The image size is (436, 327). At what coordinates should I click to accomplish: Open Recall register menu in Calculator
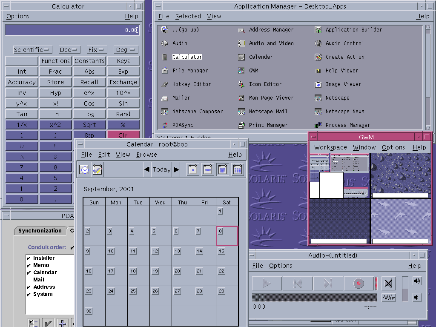coord(89,82)
